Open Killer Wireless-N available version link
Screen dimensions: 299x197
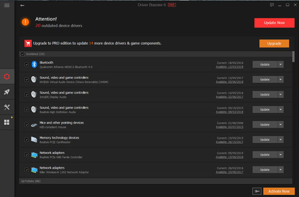230,172
